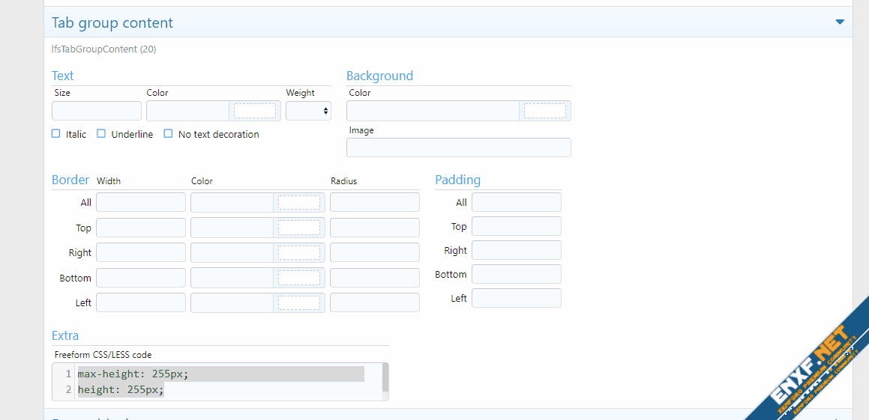This screenshot has height=420, width=869.
Task: Pick the Text color swatch
Action: coord(255,111)
